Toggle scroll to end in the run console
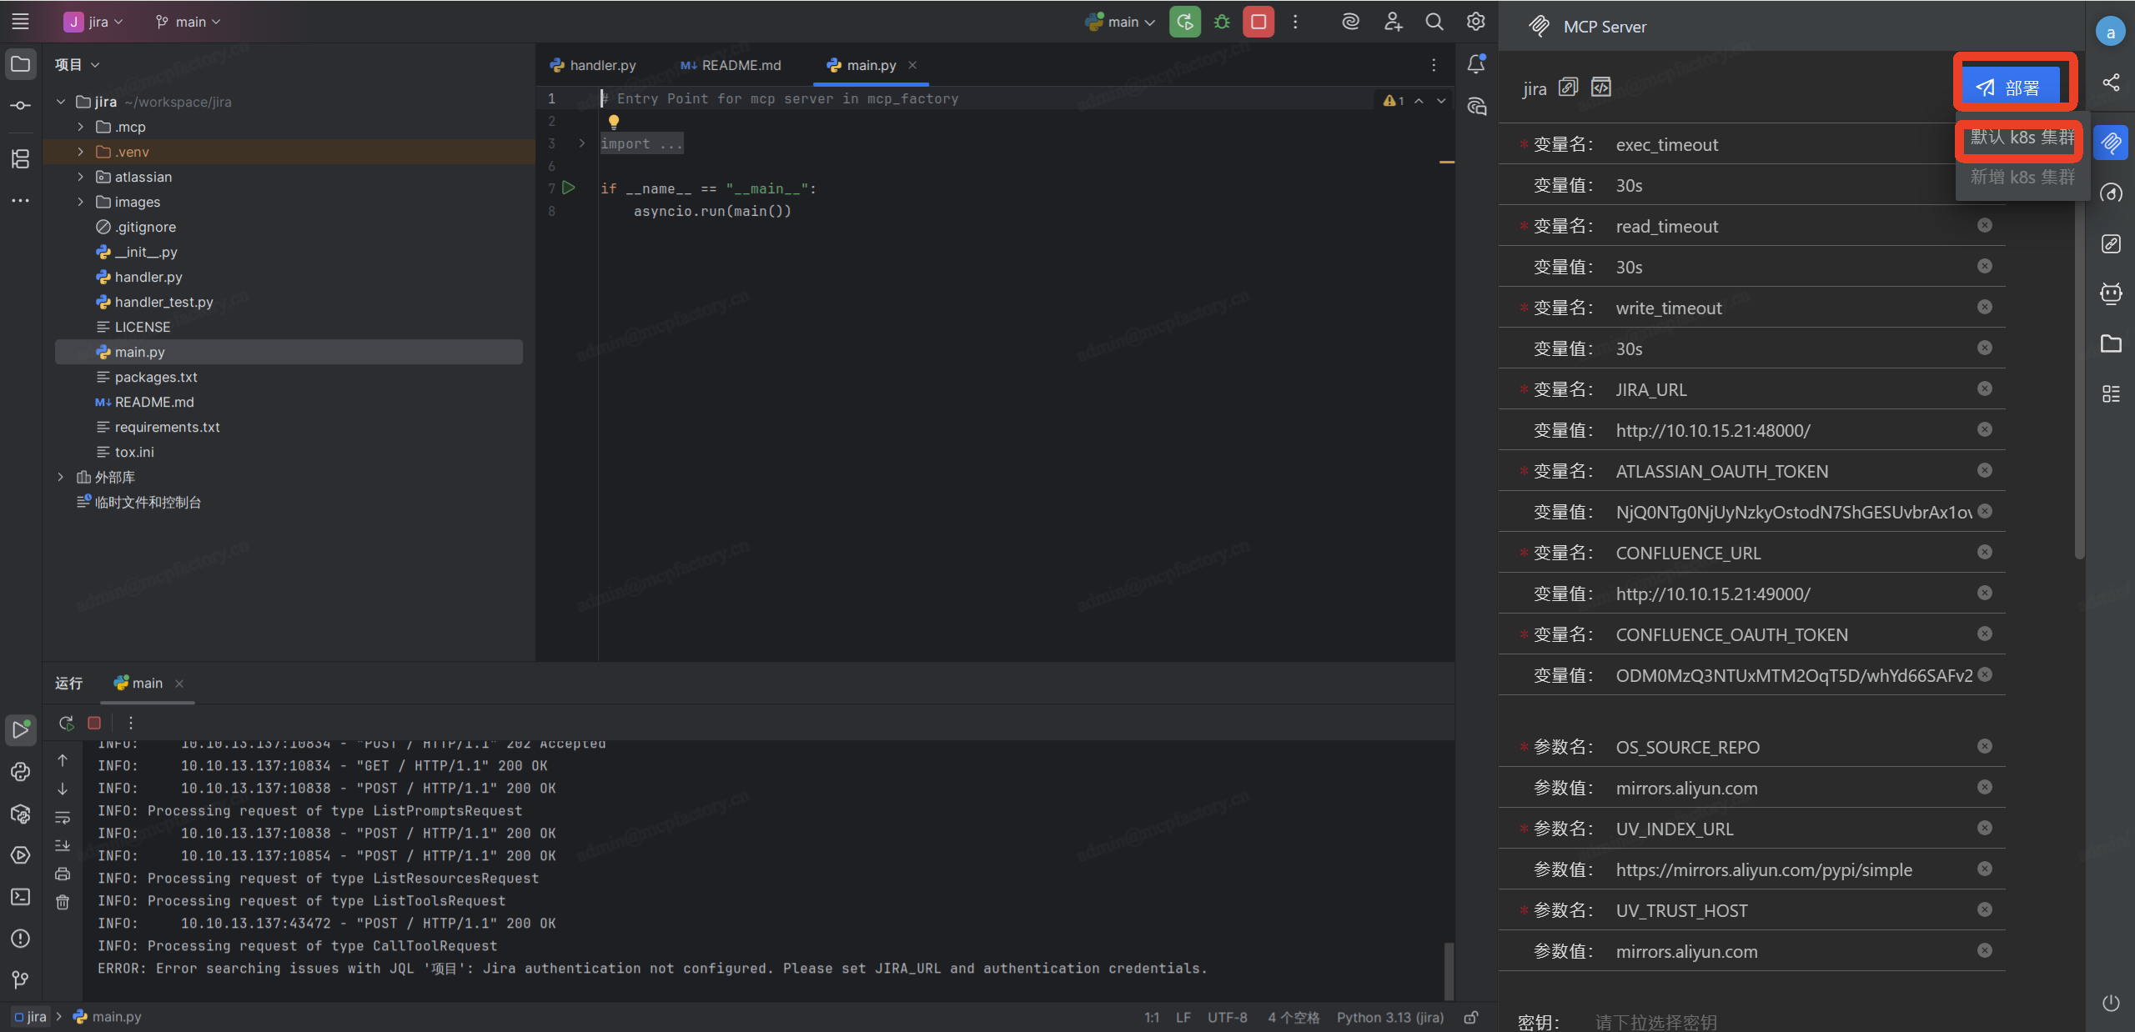The height and width of the screenshot is (1032, 2135). click(63, 845)
